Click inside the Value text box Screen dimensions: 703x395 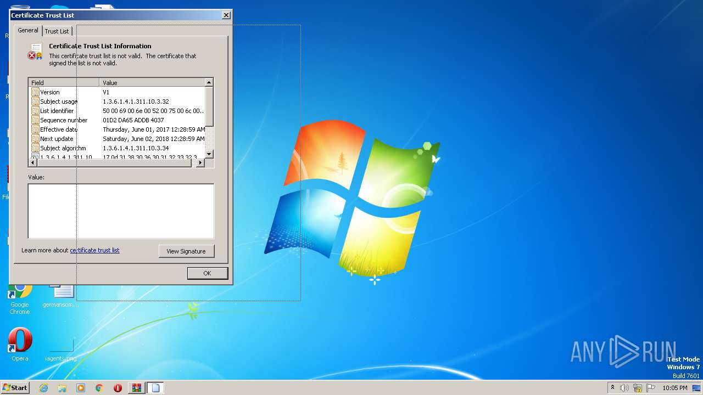tap(121, 211)
